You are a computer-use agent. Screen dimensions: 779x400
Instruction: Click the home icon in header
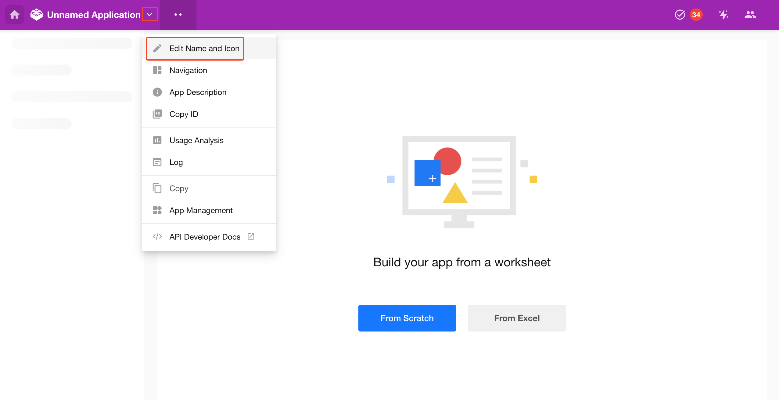click(x=14, y=15)
